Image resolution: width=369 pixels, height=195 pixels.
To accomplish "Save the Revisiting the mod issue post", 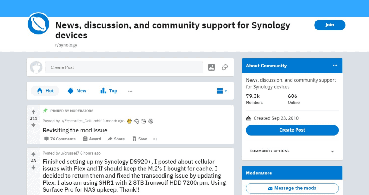I will click(x=140, y=139).
